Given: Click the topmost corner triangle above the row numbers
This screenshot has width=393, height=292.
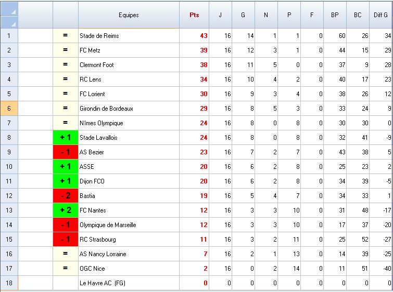Looking at the screenshot, I should (9, 9).
